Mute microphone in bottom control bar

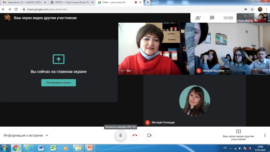coord(120,135)
